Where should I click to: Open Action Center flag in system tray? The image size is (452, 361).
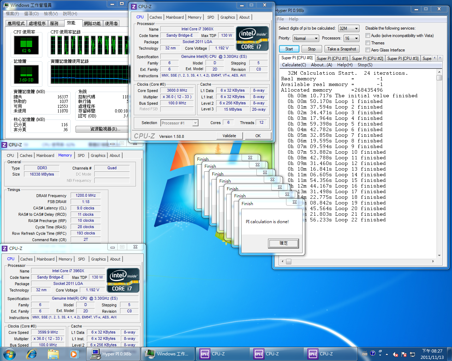tap(404, 354)
